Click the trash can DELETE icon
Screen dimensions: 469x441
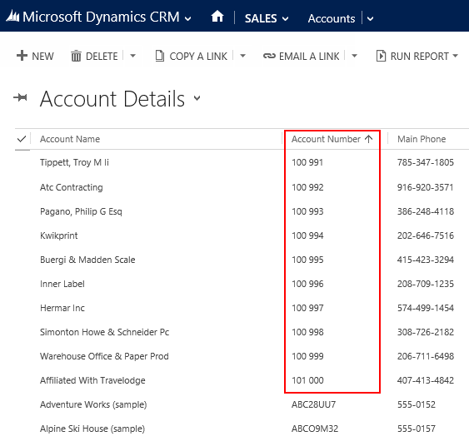click(76, 56)
